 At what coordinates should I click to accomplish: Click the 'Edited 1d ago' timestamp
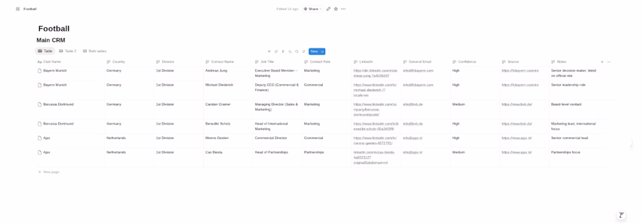click(287, 9)
